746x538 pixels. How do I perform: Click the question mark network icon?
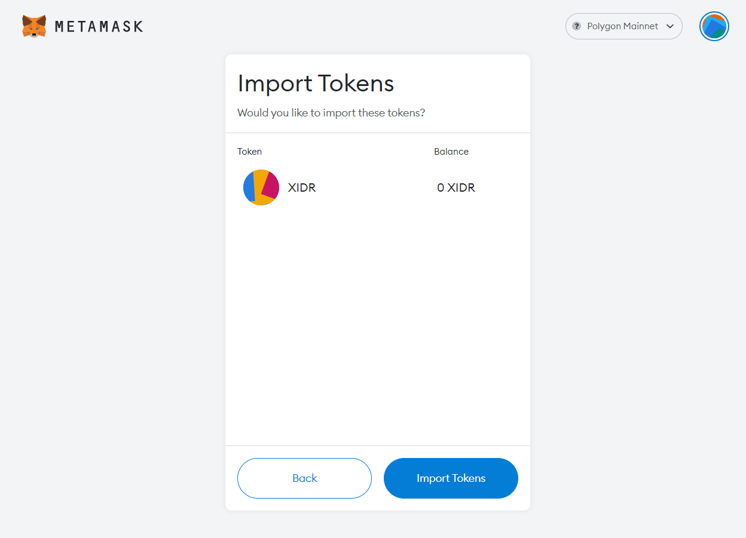[x=577, y=26]
